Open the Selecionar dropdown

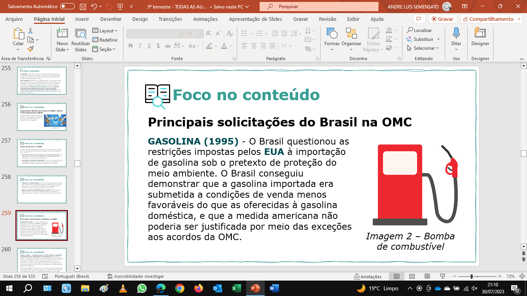423,48
